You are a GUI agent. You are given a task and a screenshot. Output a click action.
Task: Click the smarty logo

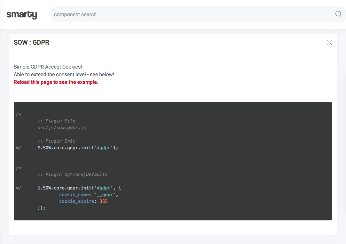[22, 14]
